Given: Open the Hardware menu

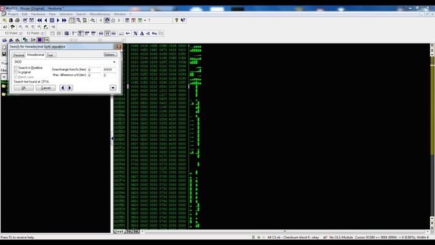Looking at the screenshot, I should point(38,14).
